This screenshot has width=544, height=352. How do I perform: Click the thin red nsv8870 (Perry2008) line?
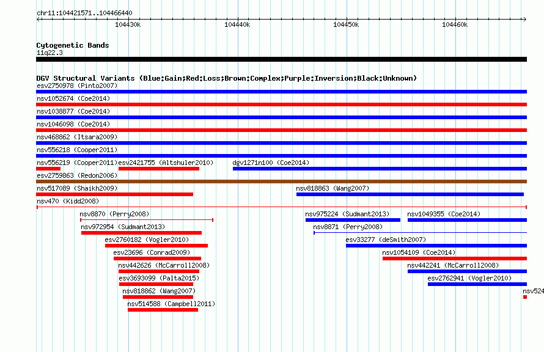coord(147,220)
